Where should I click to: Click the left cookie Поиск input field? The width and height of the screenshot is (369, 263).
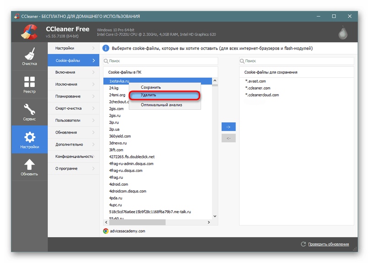(160, 61)
